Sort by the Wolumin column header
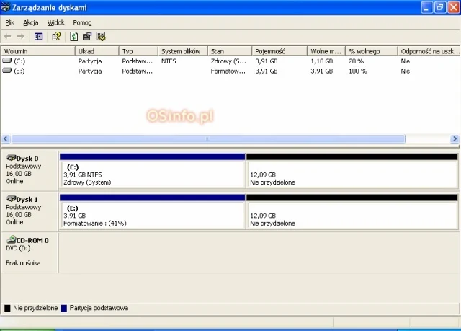The image size is (461, 331). (x=38, y=51)
